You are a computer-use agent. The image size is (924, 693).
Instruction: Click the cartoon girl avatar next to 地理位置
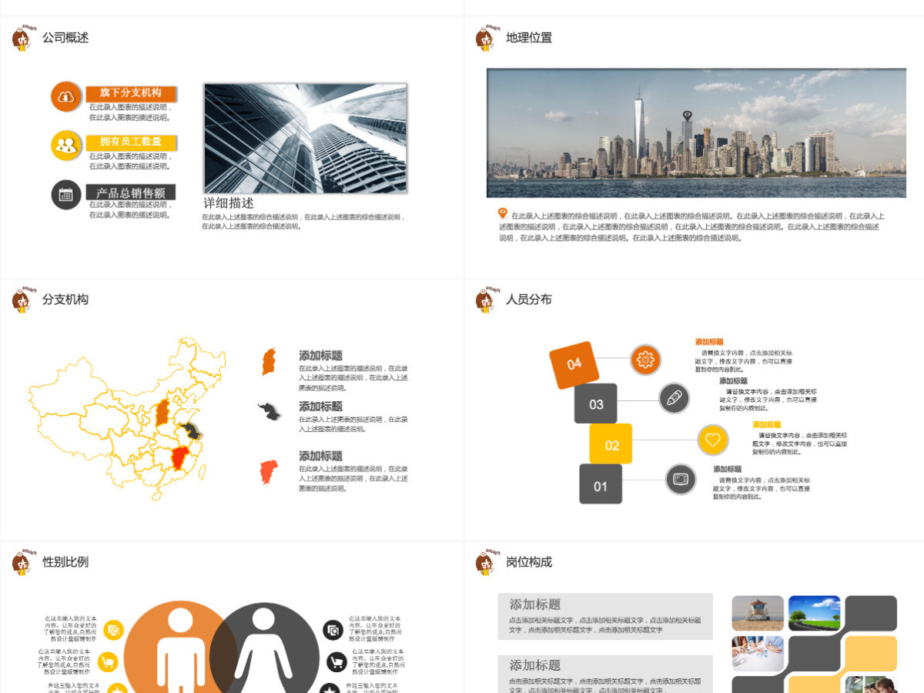486,37
